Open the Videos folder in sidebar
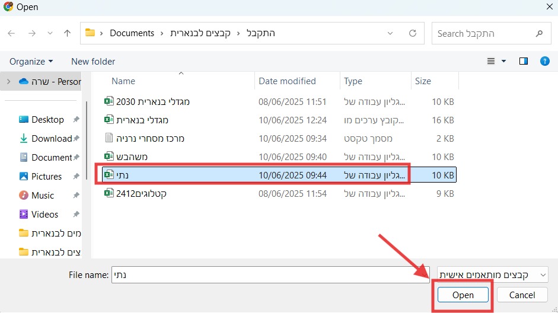Viewport: 558px width, 313px height. [x=44, y=214]
